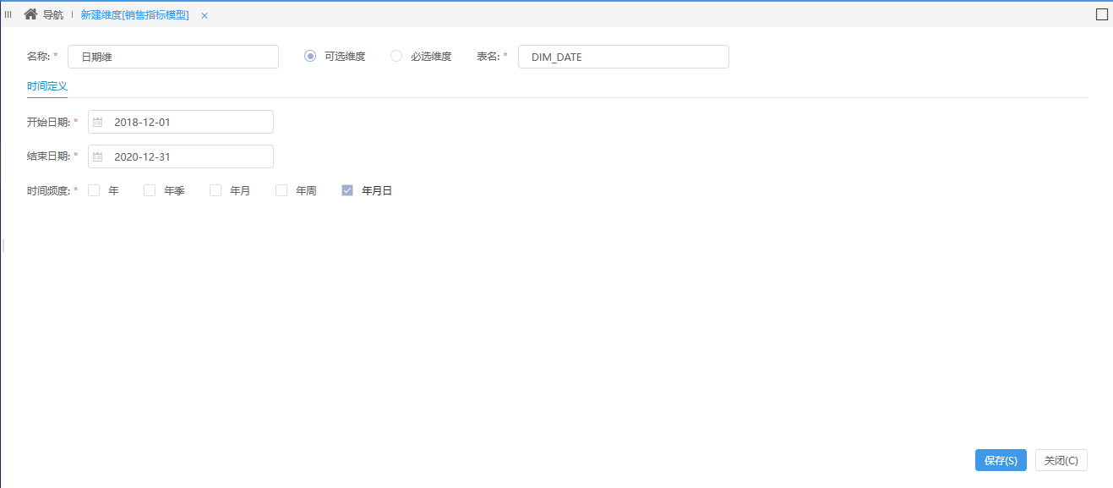
Task: Open the calendar icon for 结束日期
Action: [97, 156]
